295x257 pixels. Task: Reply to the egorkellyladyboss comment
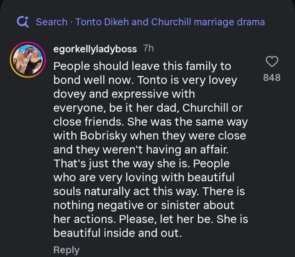pyautogui.click(x=66, y=250)
